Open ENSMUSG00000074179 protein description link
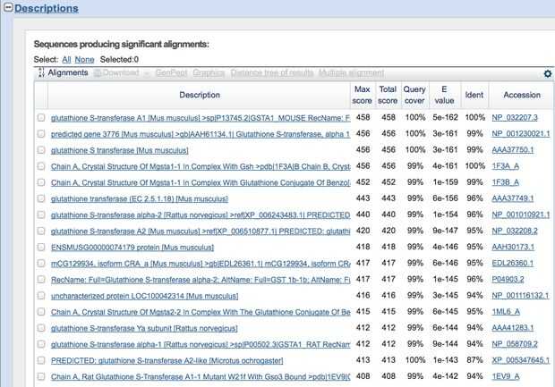 click(132, 248)
